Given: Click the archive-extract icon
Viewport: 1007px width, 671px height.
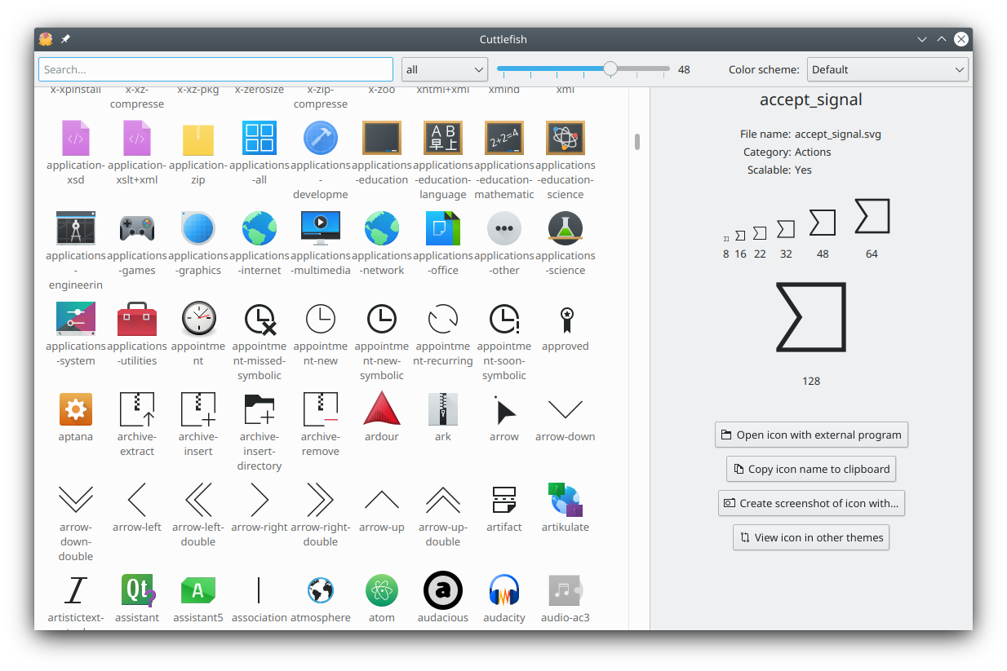Looking at the screenshot, I should pyautogui.click(x=137, y=409).
